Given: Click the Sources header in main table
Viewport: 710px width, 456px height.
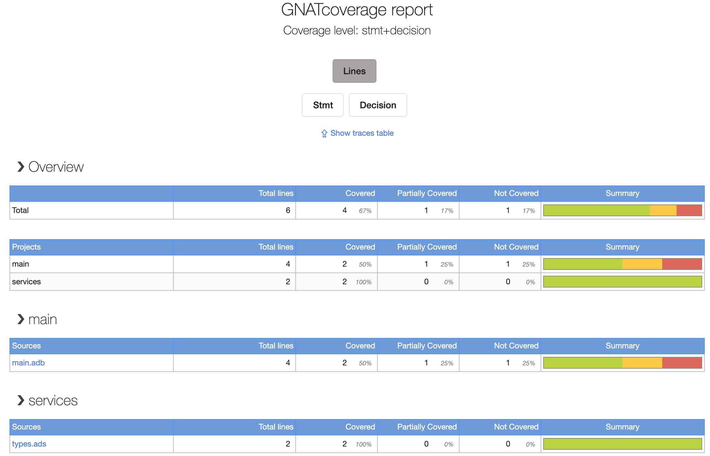Looking at the screenshot, I should click(x=26, y=346).
